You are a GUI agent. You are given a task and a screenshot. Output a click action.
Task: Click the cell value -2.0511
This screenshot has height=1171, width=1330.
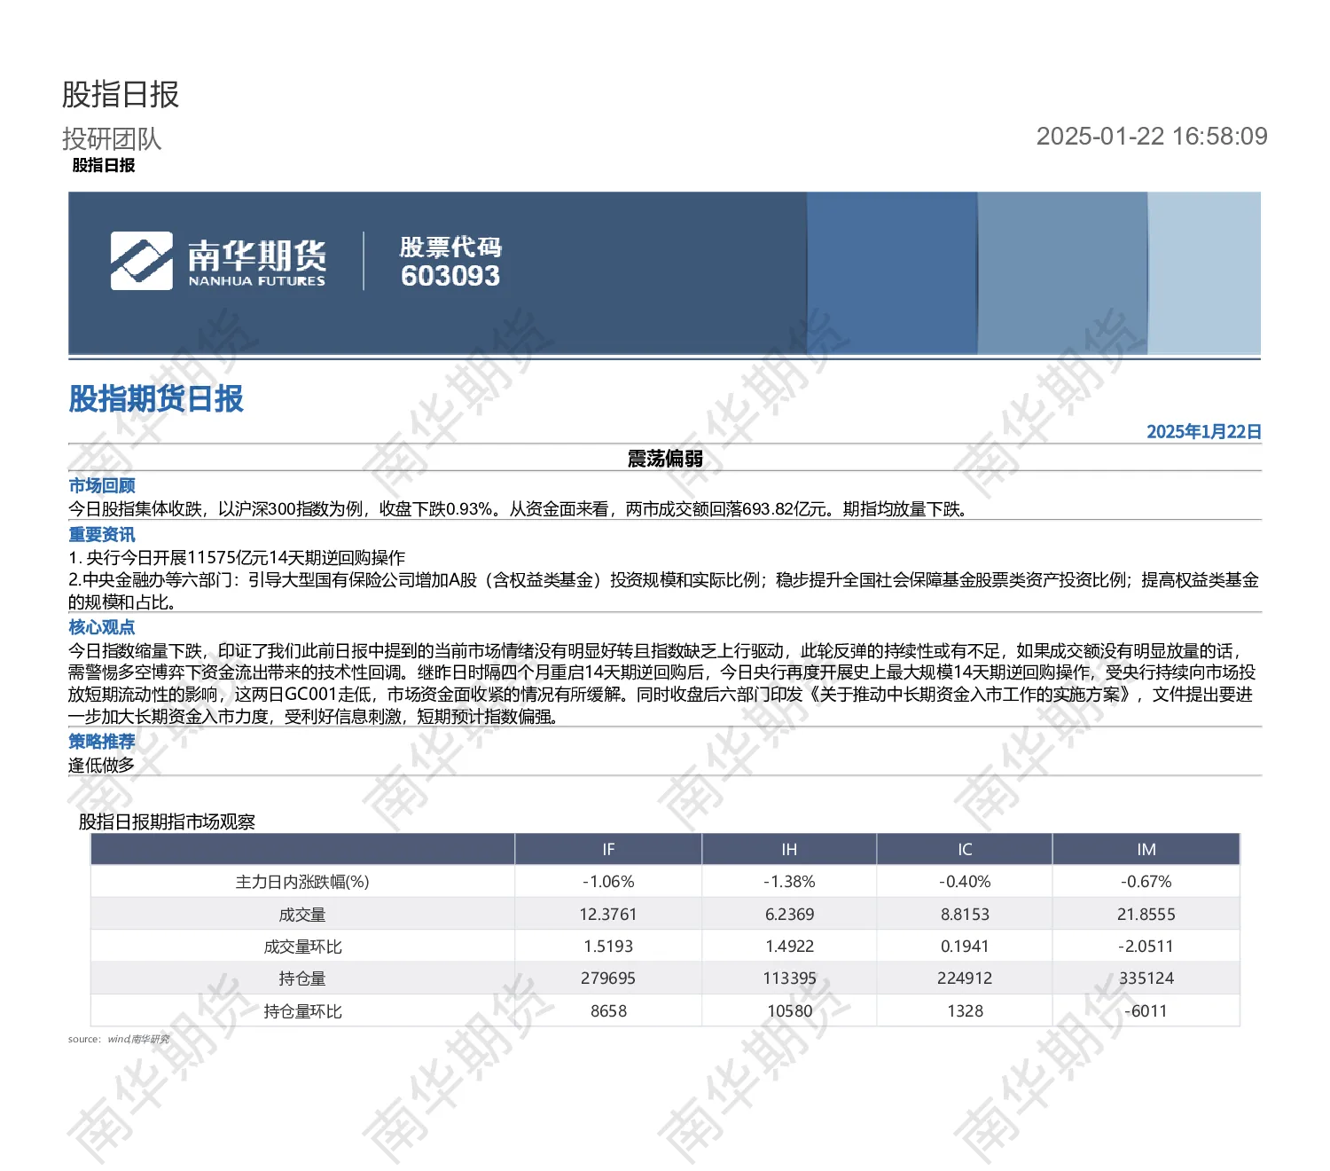coord(1146,947)
